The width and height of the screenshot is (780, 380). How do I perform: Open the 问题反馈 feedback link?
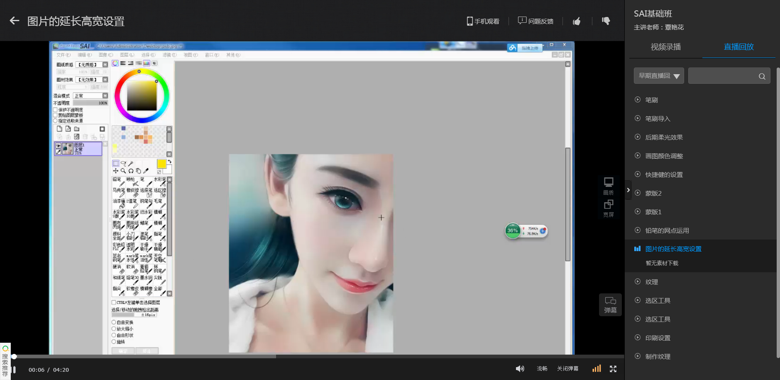coord(535,21)
